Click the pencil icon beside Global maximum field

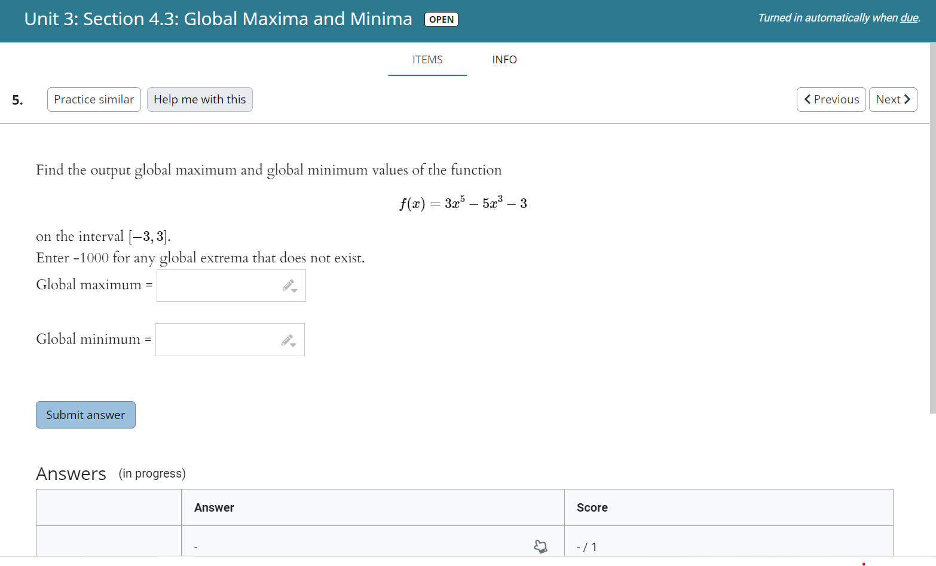coord(289,284)
